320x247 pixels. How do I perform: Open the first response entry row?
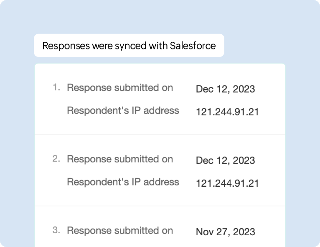(x=160, y=100)
